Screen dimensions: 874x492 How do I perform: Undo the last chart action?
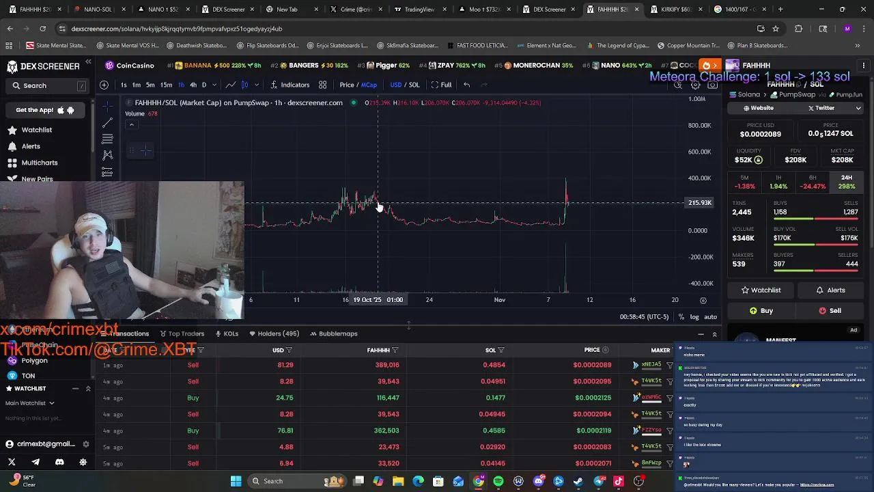point(466,85)
